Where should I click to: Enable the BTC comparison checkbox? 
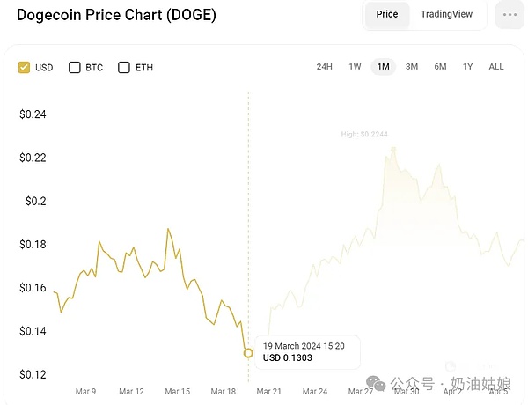[x=75, y=68]
